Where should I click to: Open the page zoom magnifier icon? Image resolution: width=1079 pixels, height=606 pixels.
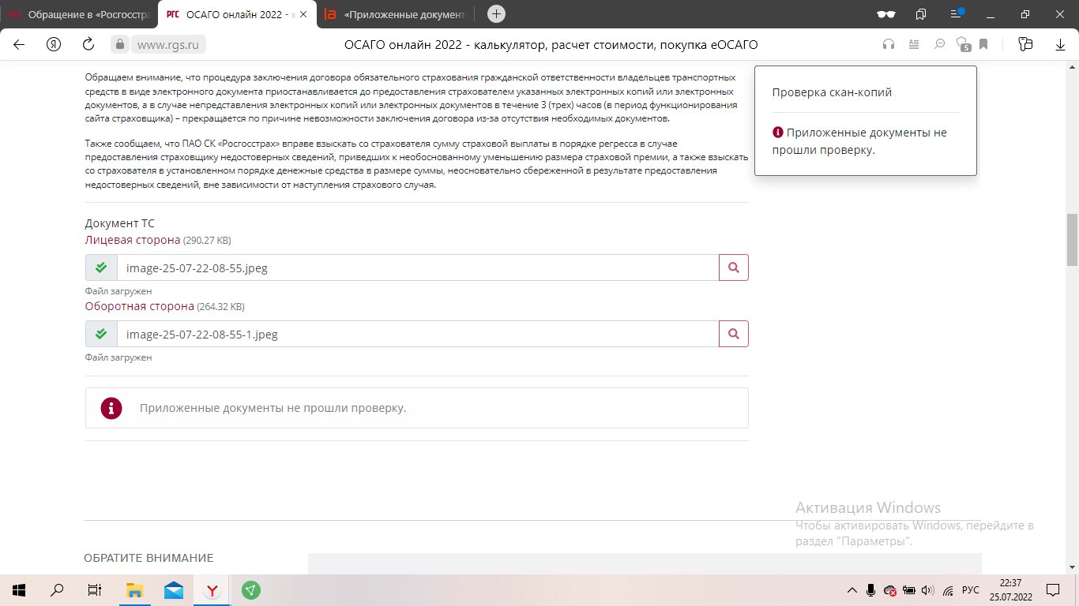click(939, 44)
